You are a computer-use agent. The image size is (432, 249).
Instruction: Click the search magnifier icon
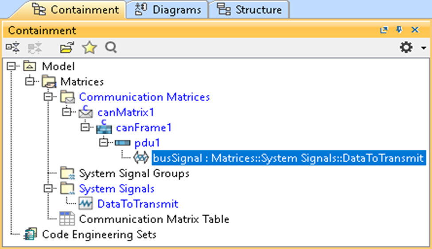[x=111, y=47]
